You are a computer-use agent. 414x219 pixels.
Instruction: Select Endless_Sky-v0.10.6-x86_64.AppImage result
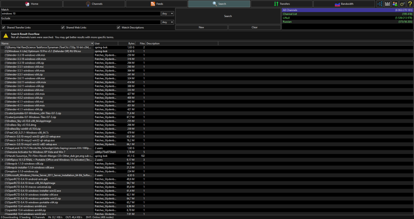point(207,121)
